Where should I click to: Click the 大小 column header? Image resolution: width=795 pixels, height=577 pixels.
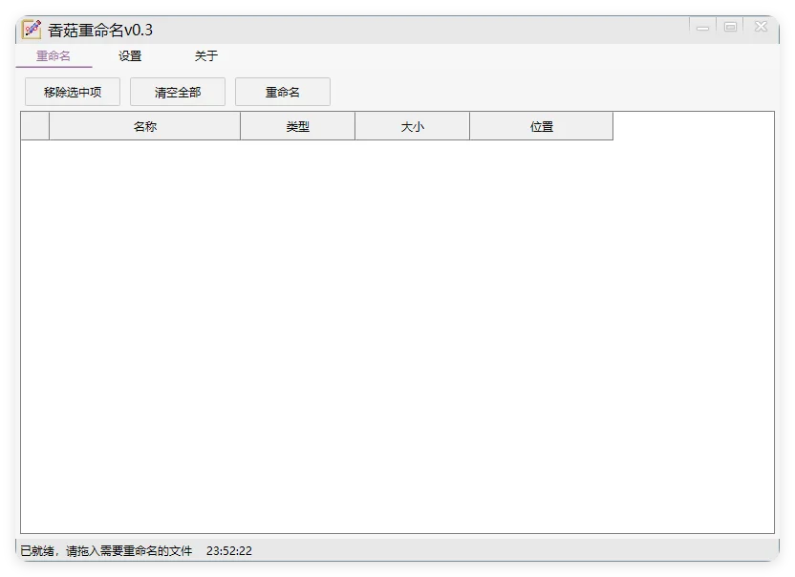[412, 125]
